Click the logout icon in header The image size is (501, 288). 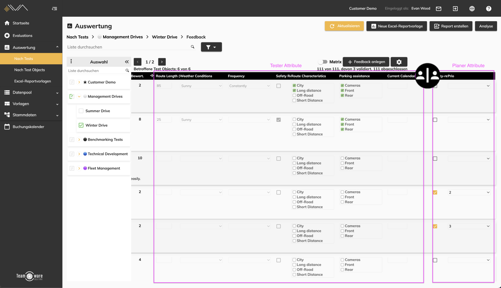pyautogui.click(x=455, y=9)
